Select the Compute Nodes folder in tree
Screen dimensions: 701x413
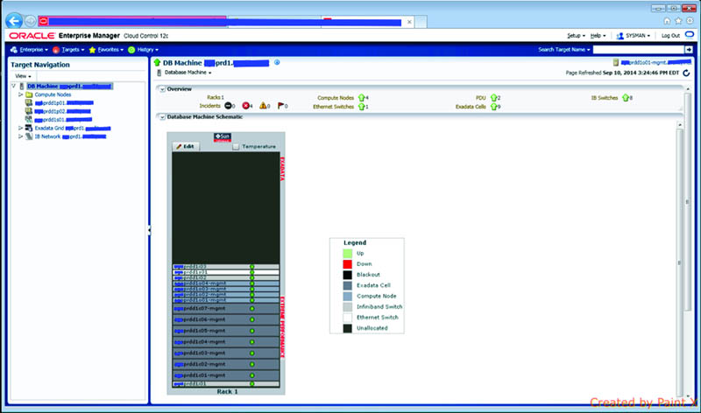pos(53,94)
